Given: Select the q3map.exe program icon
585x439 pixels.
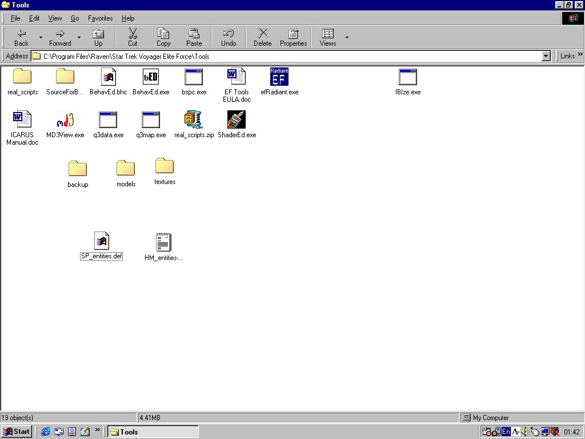Looking at the screenshot, I should 151,120.
